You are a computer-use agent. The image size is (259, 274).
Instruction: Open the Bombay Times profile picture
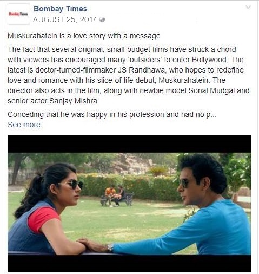(18, 14)
